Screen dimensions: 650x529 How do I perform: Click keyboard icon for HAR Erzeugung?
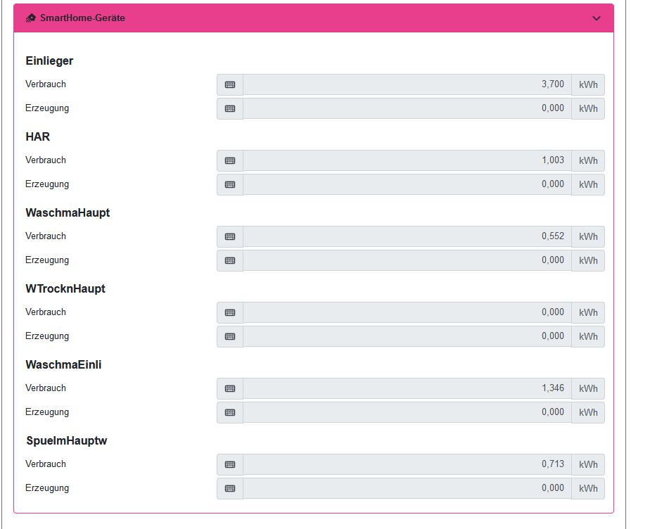click(x=230, y=184)
